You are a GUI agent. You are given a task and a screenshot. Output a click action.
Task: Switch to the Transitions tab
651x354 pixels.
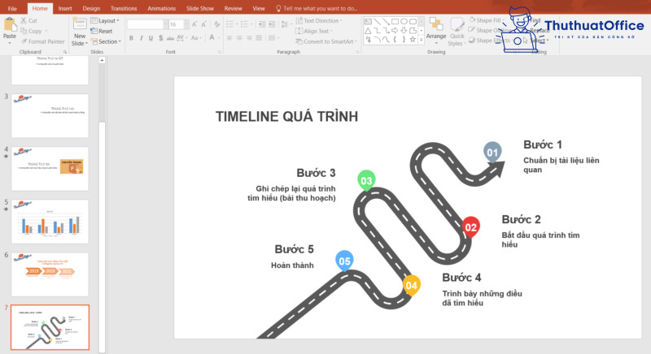click(x=124, y=8)
